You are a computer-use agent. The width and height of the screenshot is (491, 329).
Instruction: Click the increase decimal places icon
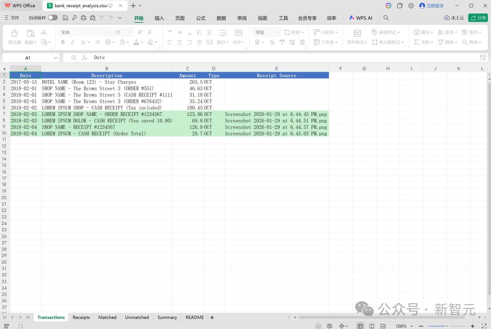pyautogui.click(x=292, y=42)
